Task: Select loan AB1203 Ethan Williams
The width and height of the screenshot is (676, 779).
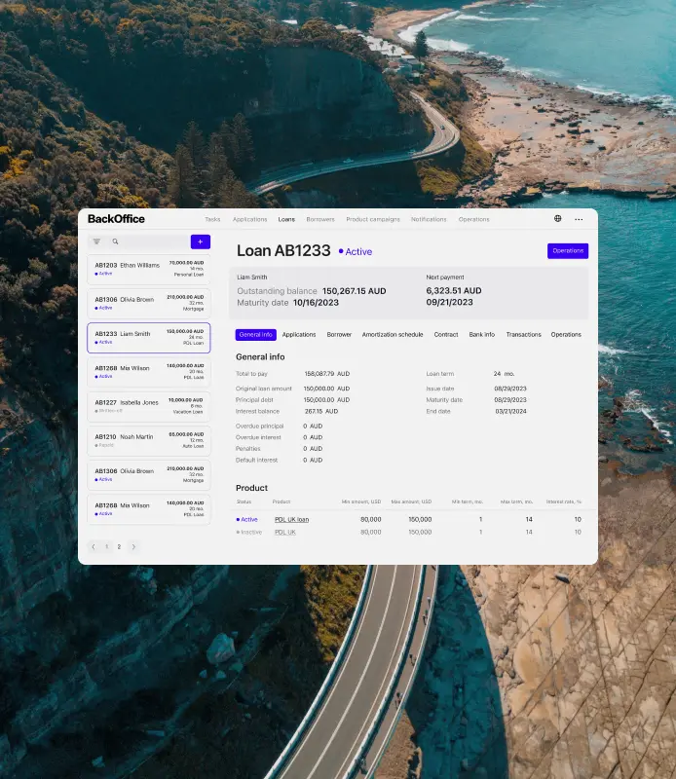Action: tap(149, 270)
